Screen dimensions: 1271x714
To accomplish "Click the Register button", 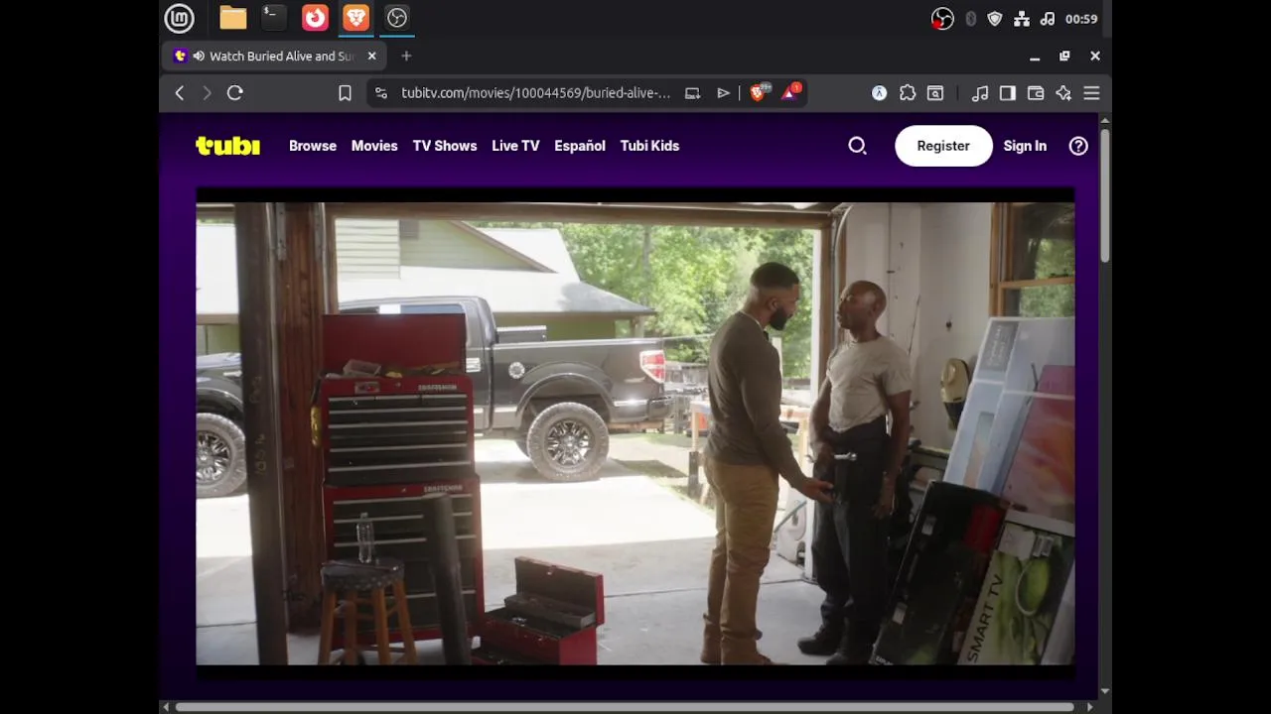I will click(943, 146).
